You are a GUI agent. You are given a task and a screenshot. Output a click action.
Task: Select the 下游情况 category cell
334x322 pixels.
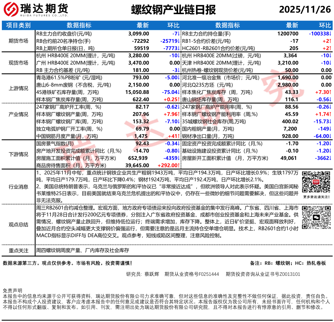[18, 155]
